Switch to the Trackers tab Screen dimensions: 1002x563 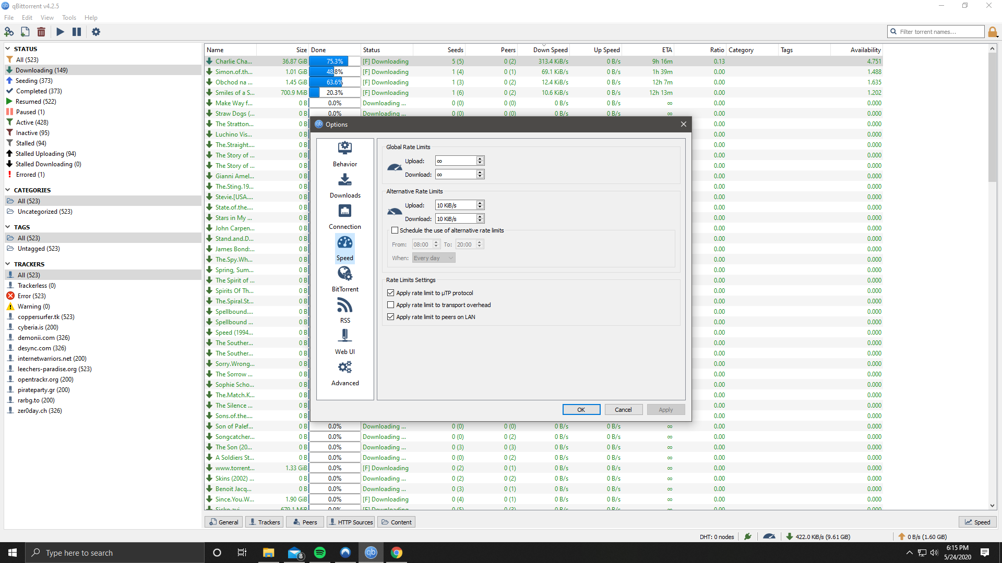tap(265, 522)
